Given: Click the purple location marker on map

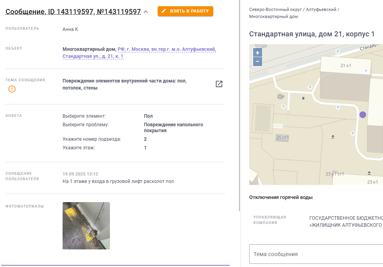Looking at the screenshot, I should [x=363, y=115].
